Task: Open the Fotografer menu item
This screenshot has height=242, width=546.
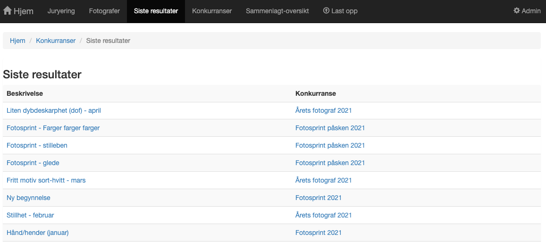Action: point(104,11)
